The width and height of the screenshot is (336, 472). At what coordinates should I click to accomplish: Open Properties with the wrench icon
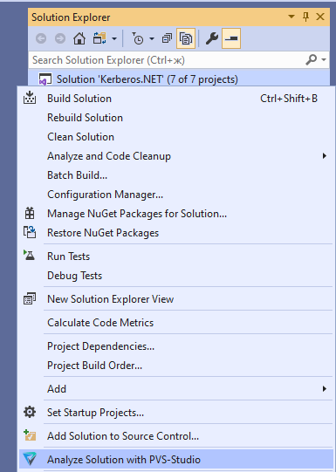pyautogui.click(x=212, y=38)
